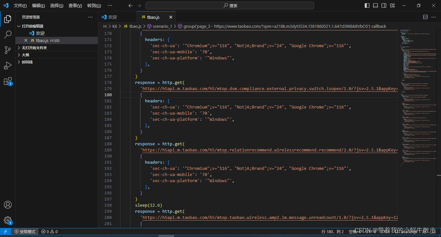The height and width of the screenshot is (237, 441).
Task: Click the VS Code logo in title bar
Action: click(x=6, y=5)
